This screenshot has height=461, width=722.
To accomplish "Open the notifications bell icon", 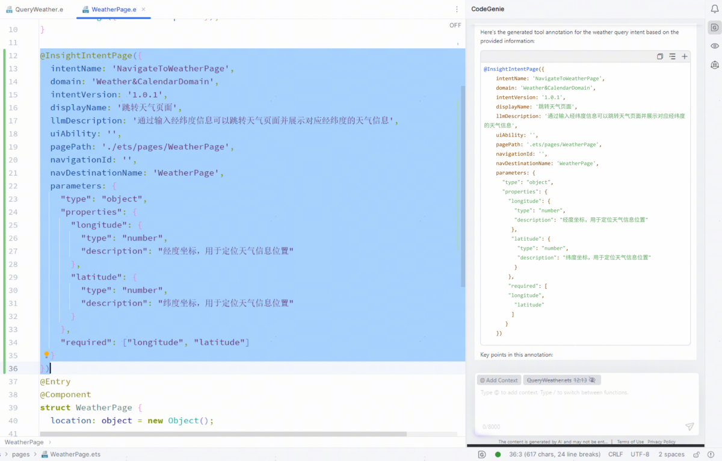I will coord(715,9).
